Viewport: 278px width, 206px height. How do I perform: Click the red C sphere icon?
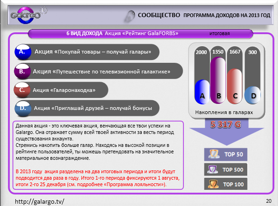pyautogui.click(x=22, y=90)
